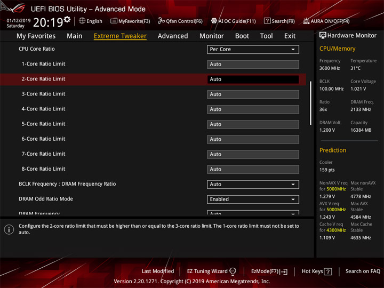This screenshot has width=384, height=288.
Task: Click the 01/12/2019 date text
Action: click(x=19, y=21)
